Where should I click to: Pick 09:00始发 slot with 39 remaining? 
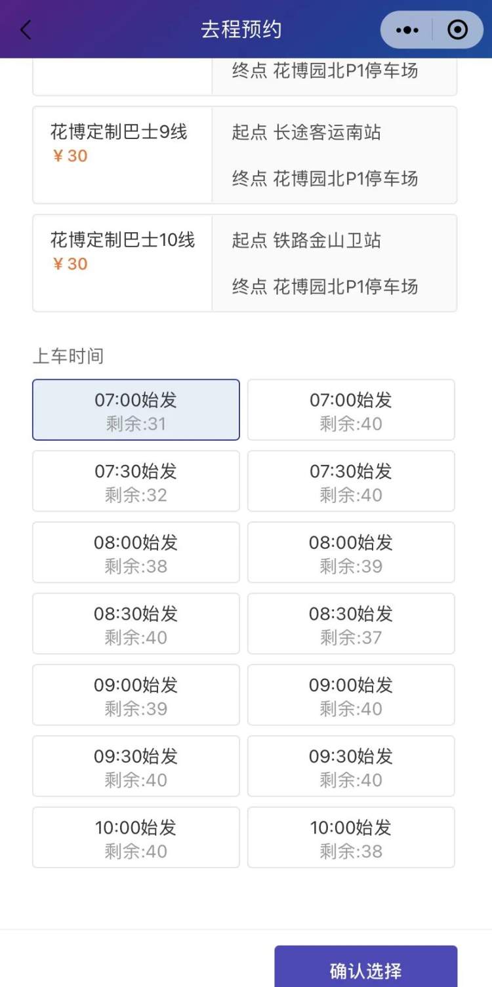point(136,695)
